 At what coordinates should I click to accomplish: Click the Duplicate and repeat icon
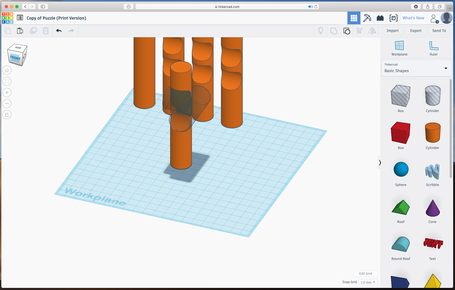[33, 31]
